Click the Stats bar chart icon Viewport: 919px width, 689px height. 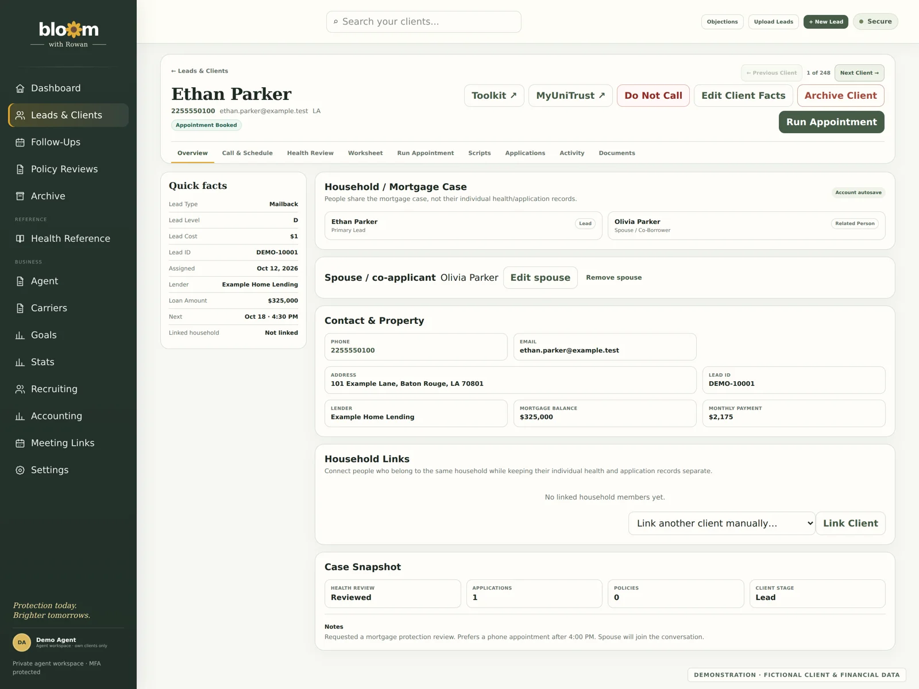click(20, 362)
